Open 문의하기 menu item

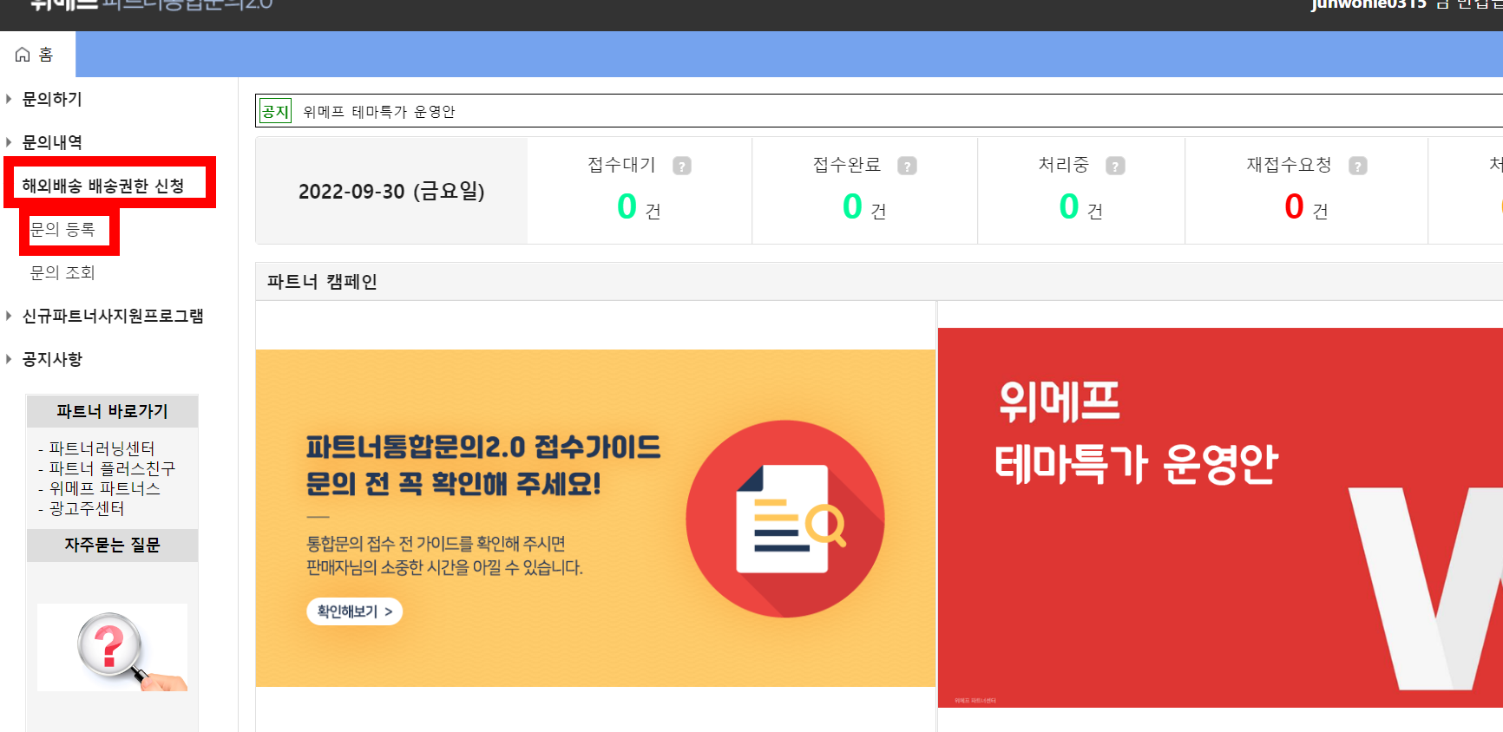pos(52,99)
